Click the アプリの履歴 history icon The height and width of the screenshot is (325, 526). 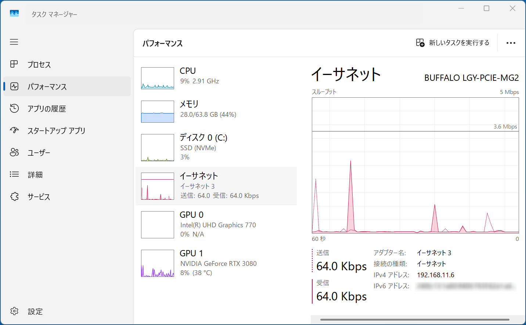[14, 108]
